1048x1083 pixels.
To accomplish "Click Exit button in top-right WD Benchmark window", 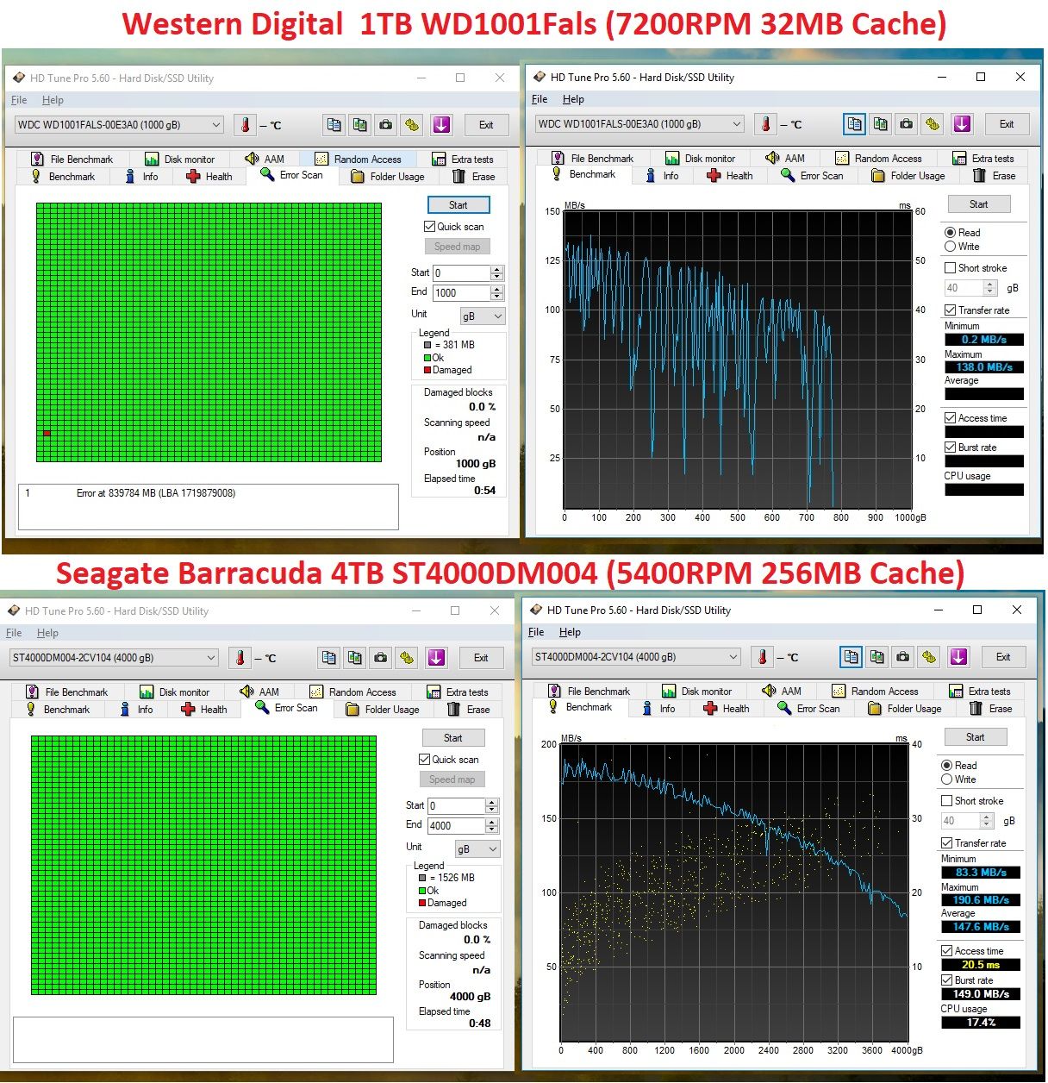I will click(1007, 124).
